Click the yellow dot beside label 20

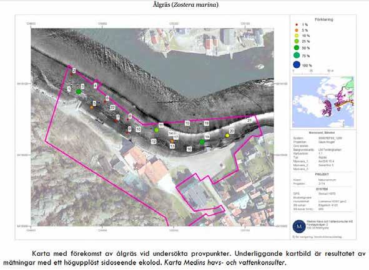click(227, 136)
